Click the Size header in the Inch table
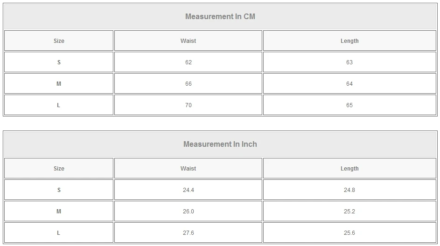The height and width of the screenshot is (246, 440). click(59, 169)
